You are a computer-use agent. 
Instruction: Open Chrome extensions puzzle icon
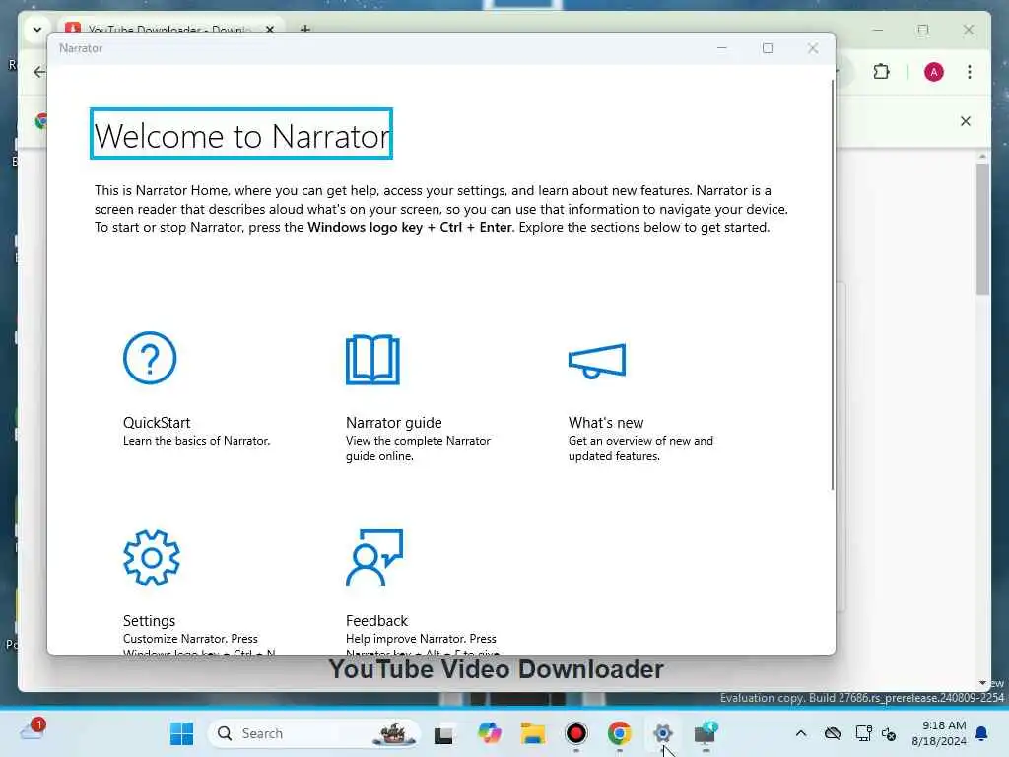coord(882,71)
